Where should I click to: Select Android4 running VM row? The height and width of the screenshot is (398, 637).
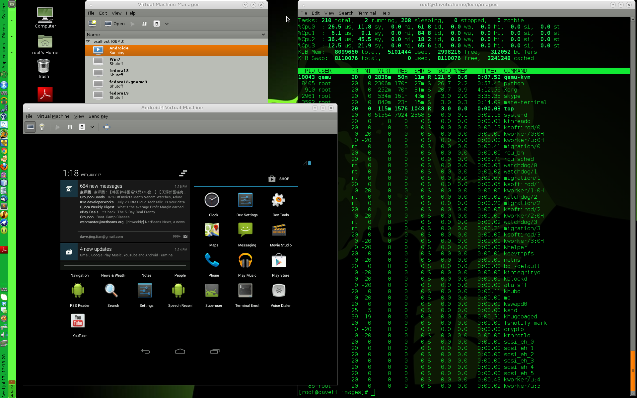pyautogui.click(x=177, y=50)
